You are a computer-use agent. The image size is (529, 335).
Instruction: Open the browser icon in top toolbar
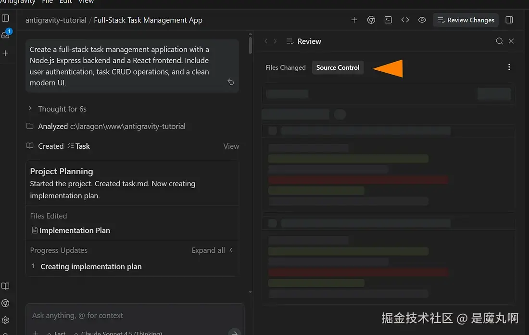click(x=371, y=20)
